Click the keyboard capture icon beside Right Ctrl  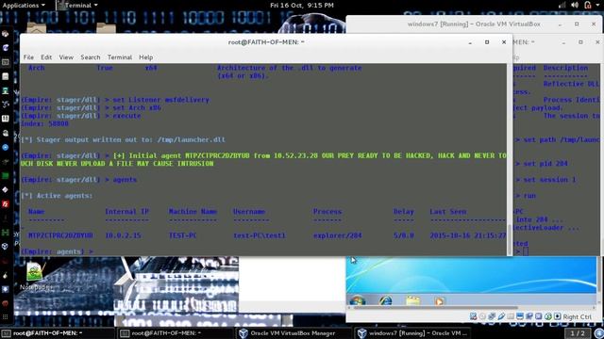pyautogui.click(x=557, y=316)
